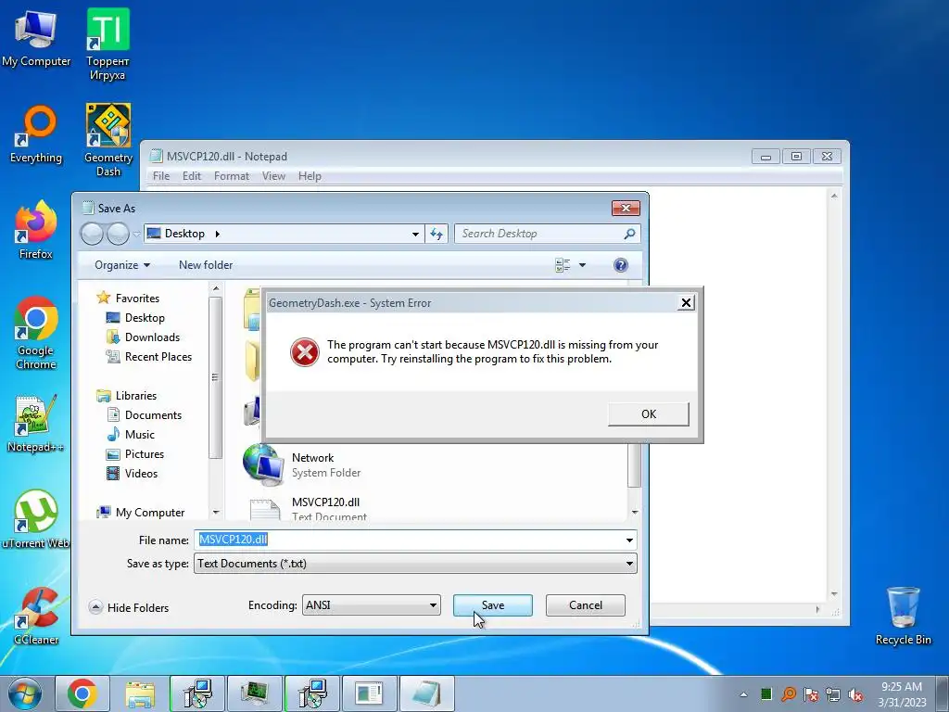Select Music library
The image size is (949, 712).
click(x=131, y=434)
